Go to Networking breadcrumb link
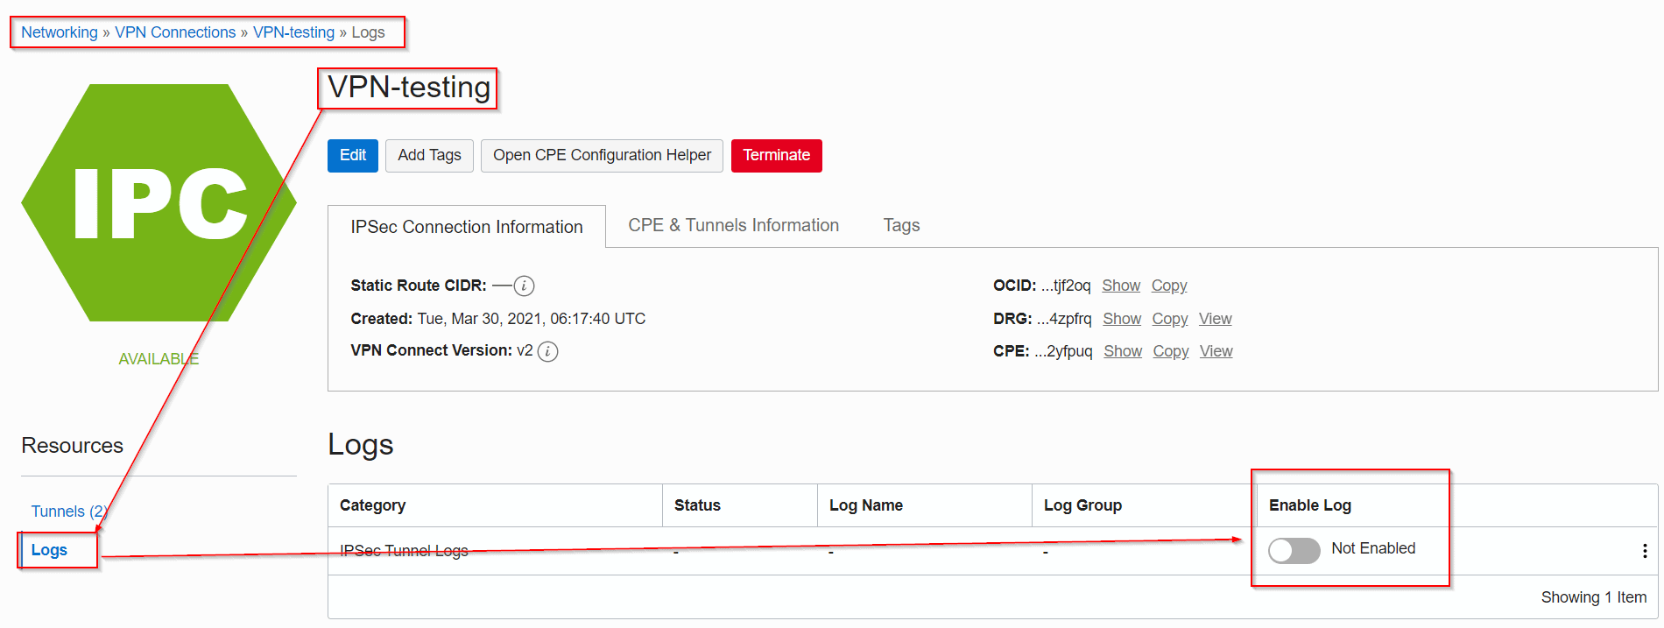 point(60,32)
